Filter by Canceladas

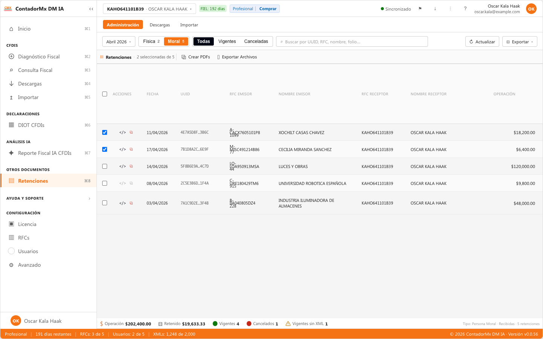[x=256, y=41]
